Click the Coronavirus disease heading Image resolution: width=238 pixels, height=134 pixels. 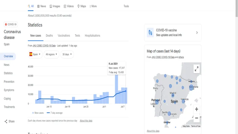pos(12,35)
